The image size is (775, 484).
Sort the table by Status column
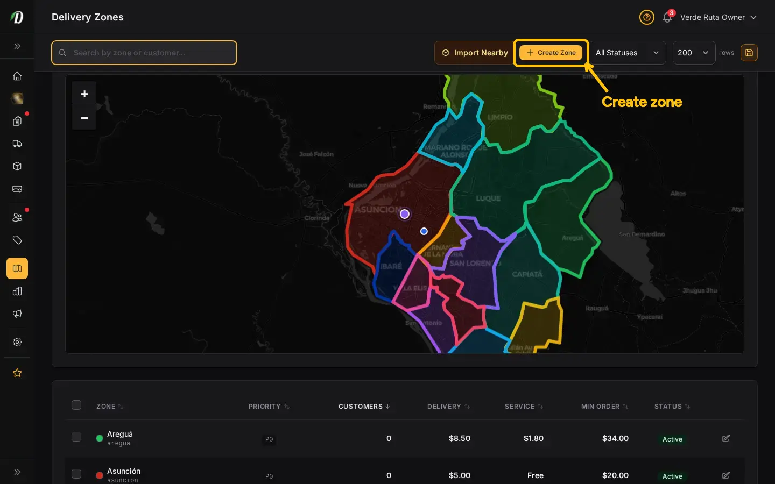click(x=672, y=407)
